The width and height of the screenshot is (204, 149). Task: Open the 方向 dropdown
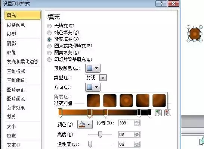point(93,87)
